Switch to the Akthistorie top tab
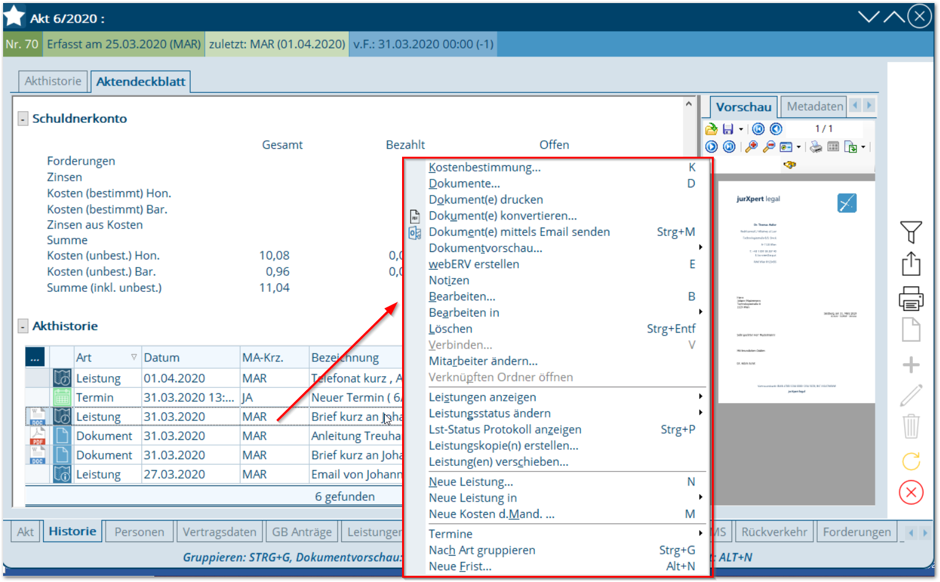Screen dimensions: 940x582 tap(53, 81)
